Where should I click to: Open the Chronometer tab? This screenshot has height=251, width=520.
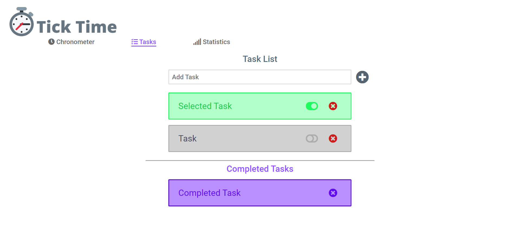[x=75, y=42]
